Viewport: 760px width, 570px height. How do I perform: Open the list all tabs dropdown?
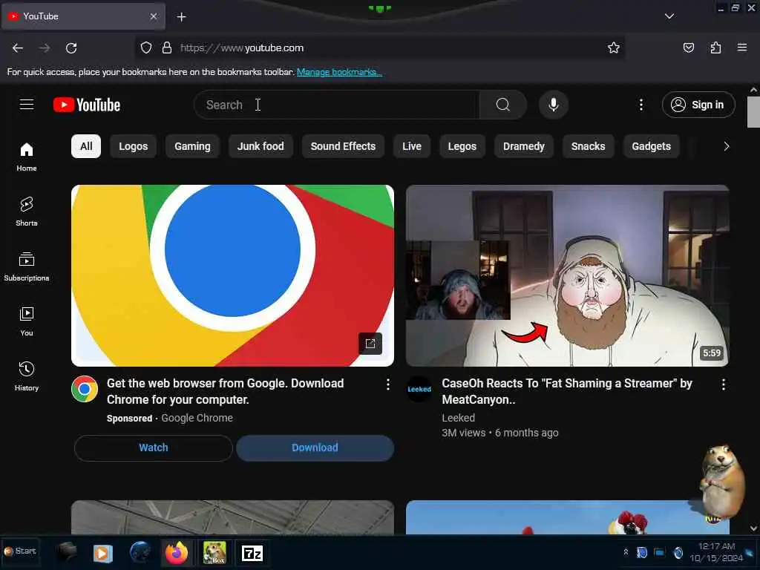669,16
